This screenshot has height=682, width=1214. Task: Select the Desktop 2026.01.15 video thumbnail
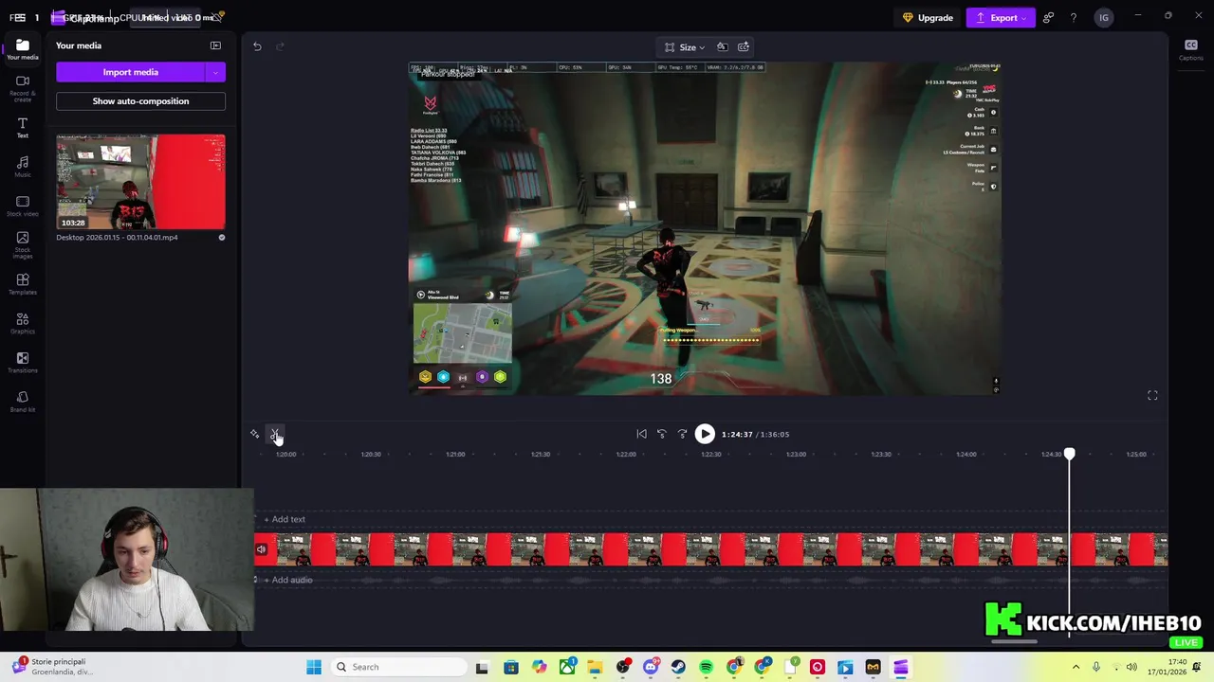click(140, 182)
